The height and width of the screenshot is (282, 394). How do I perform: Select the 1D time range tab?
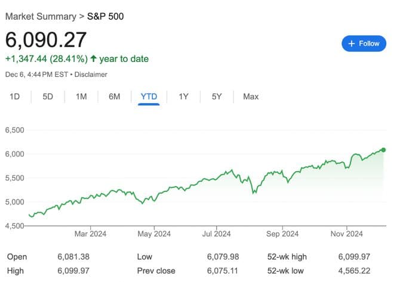coord(15,96)
